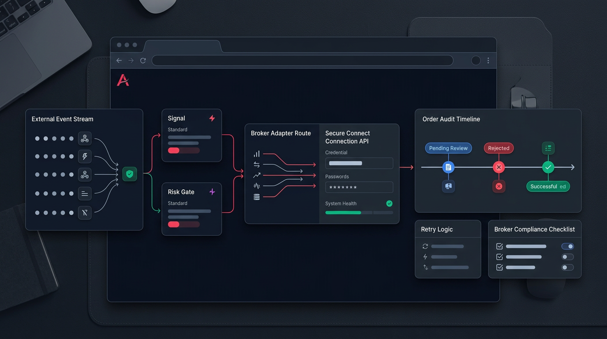The width and height of the screenshot is (607, 339).
Task: Click the red bolt icon on Signal card
Action: coord(212,118)
